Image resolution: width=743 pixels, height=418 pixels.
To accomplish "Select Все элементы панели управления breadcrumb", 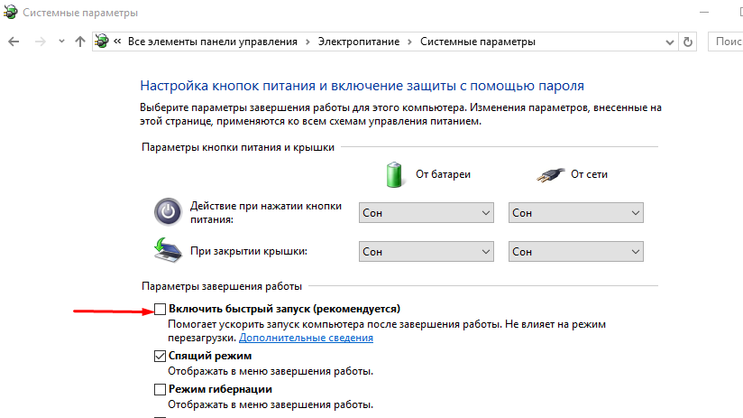I will 213,42.
